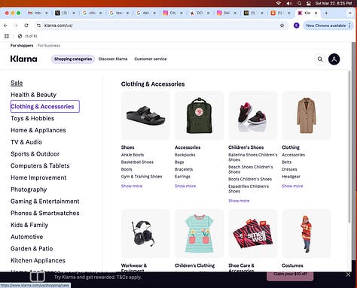Click the page vertical scrollbar
The image size is (357, 288).
click(349, 147)
